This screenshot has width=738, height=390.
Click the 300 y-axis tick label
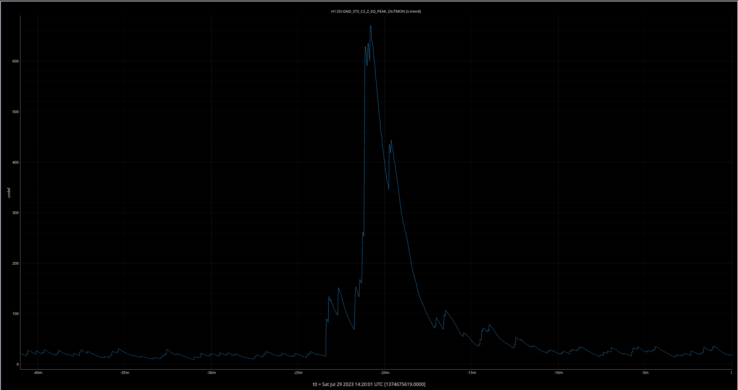15,213
